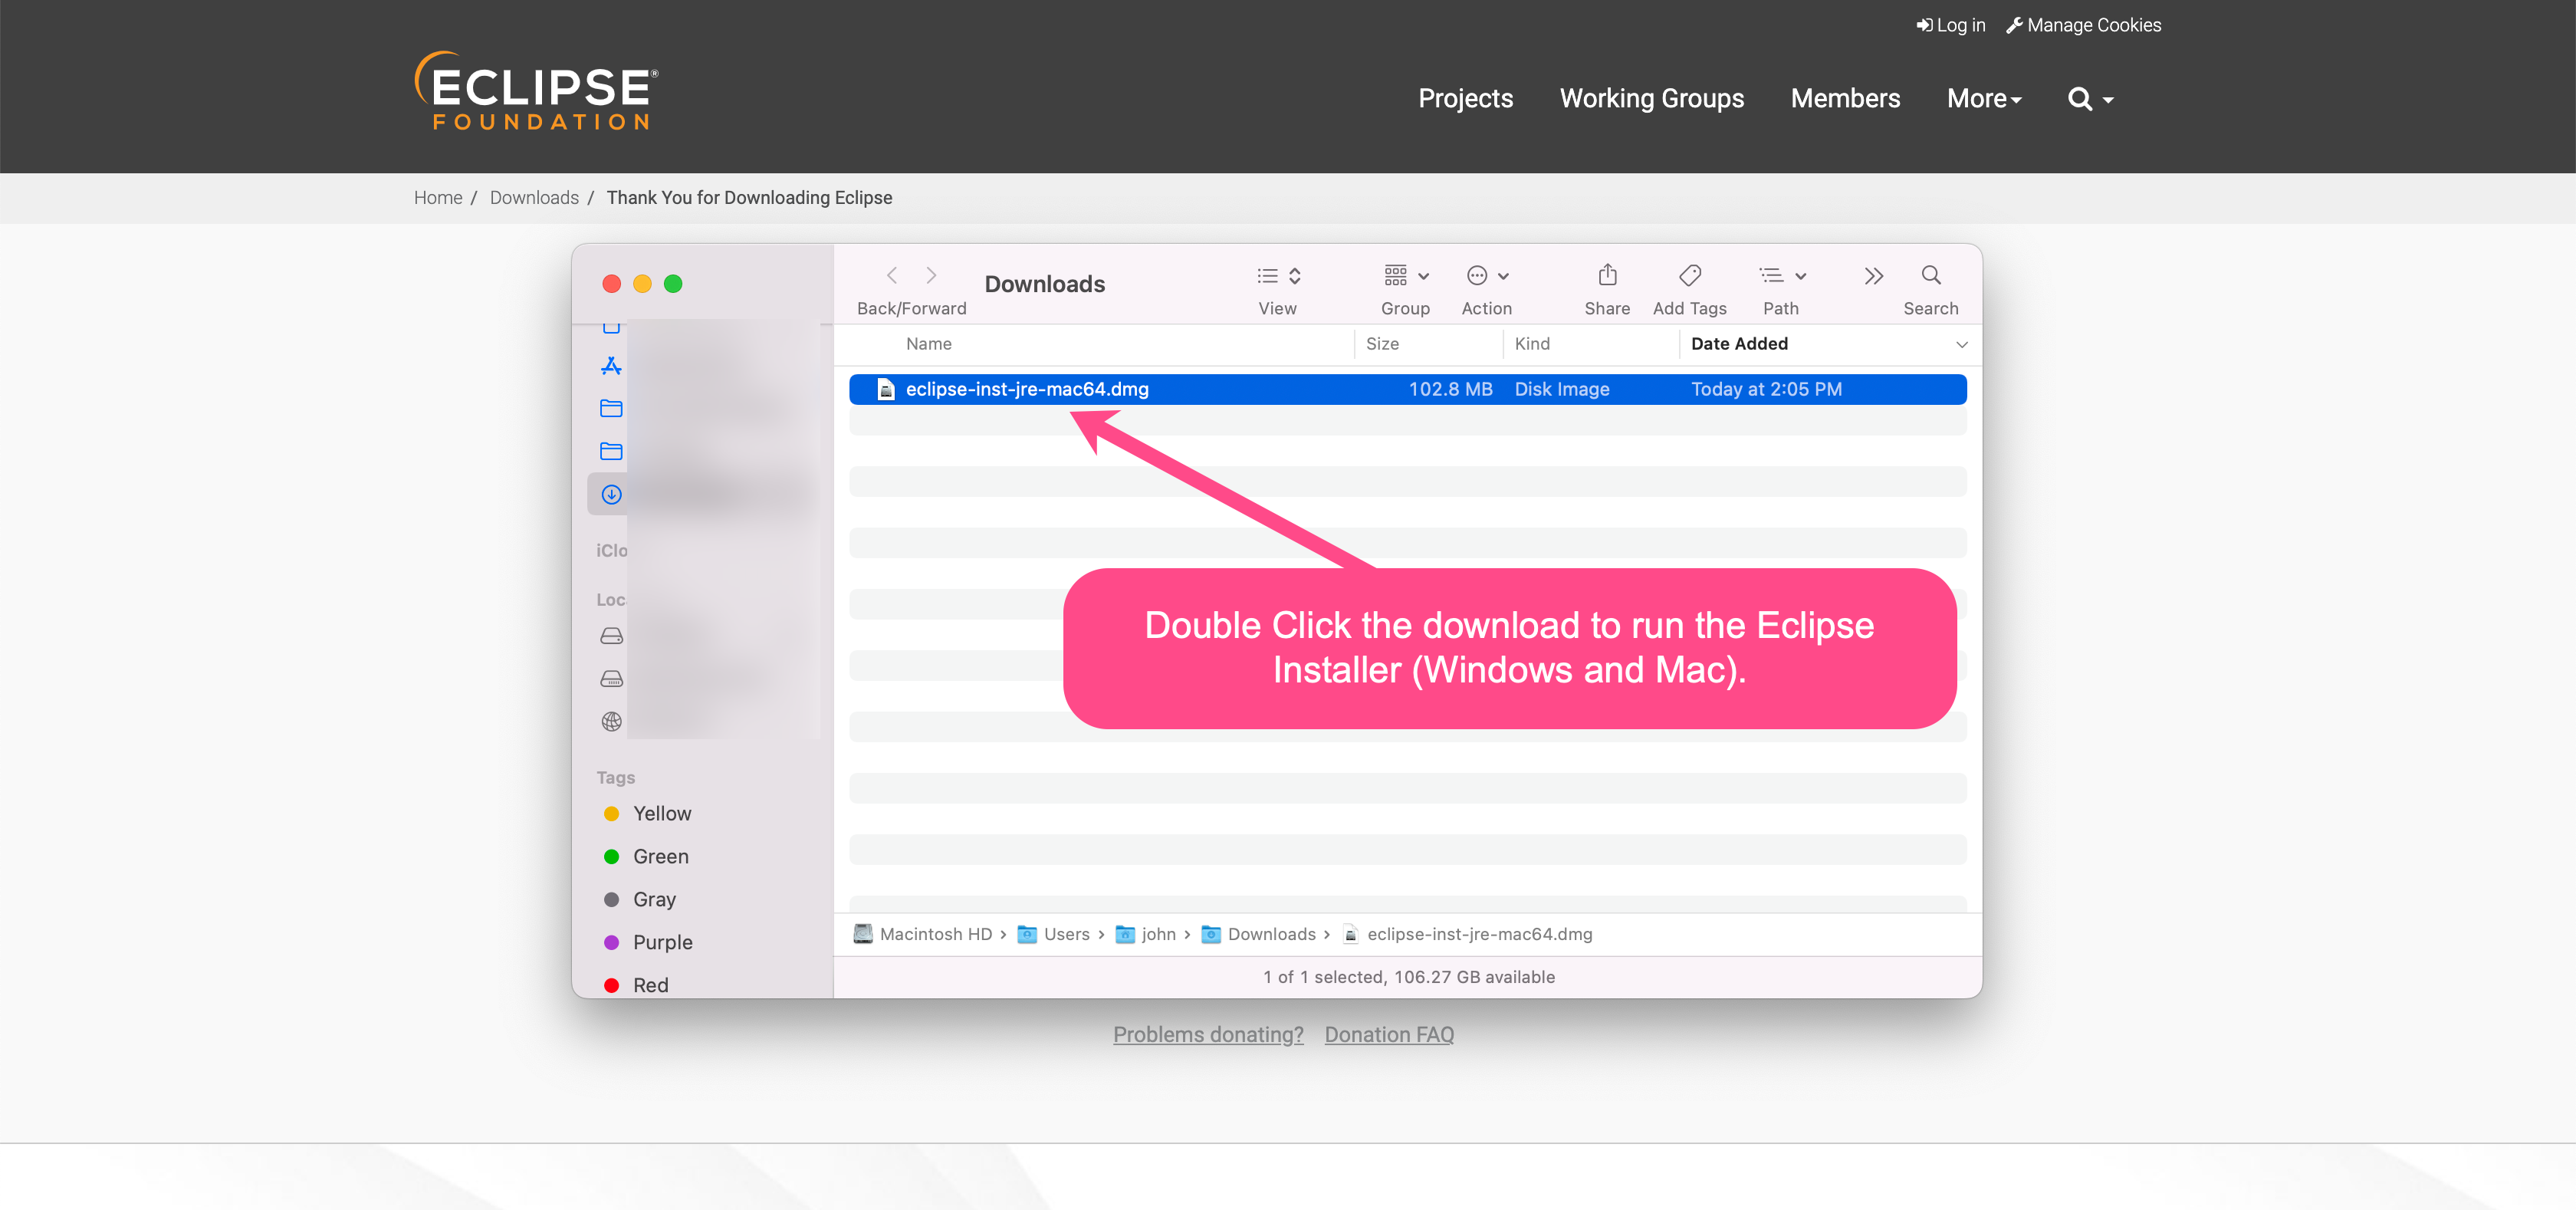2576x1210 pixels.
Task: Click the toolbar overflow double-chevron icon
Action: click(1873, 276)
